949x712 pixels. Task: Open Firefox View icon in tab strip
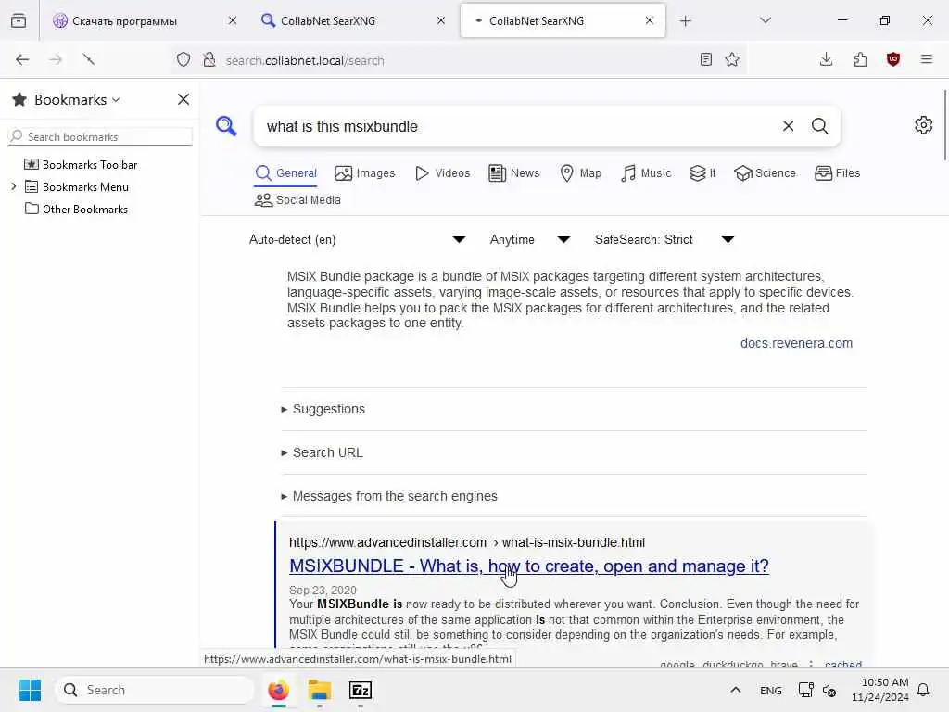coord(19,20)
